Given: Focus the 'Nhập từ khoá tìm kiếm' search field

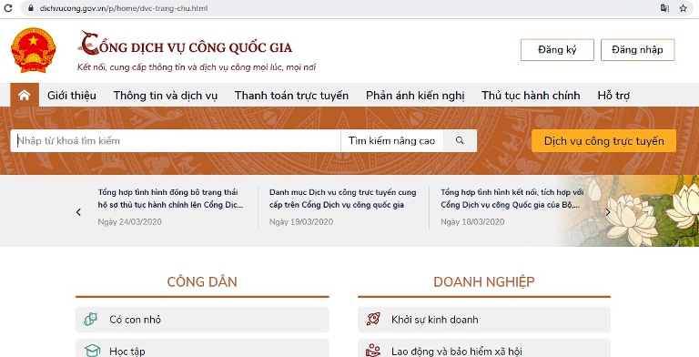Looking at the screenshot, I should coord(176,141).
